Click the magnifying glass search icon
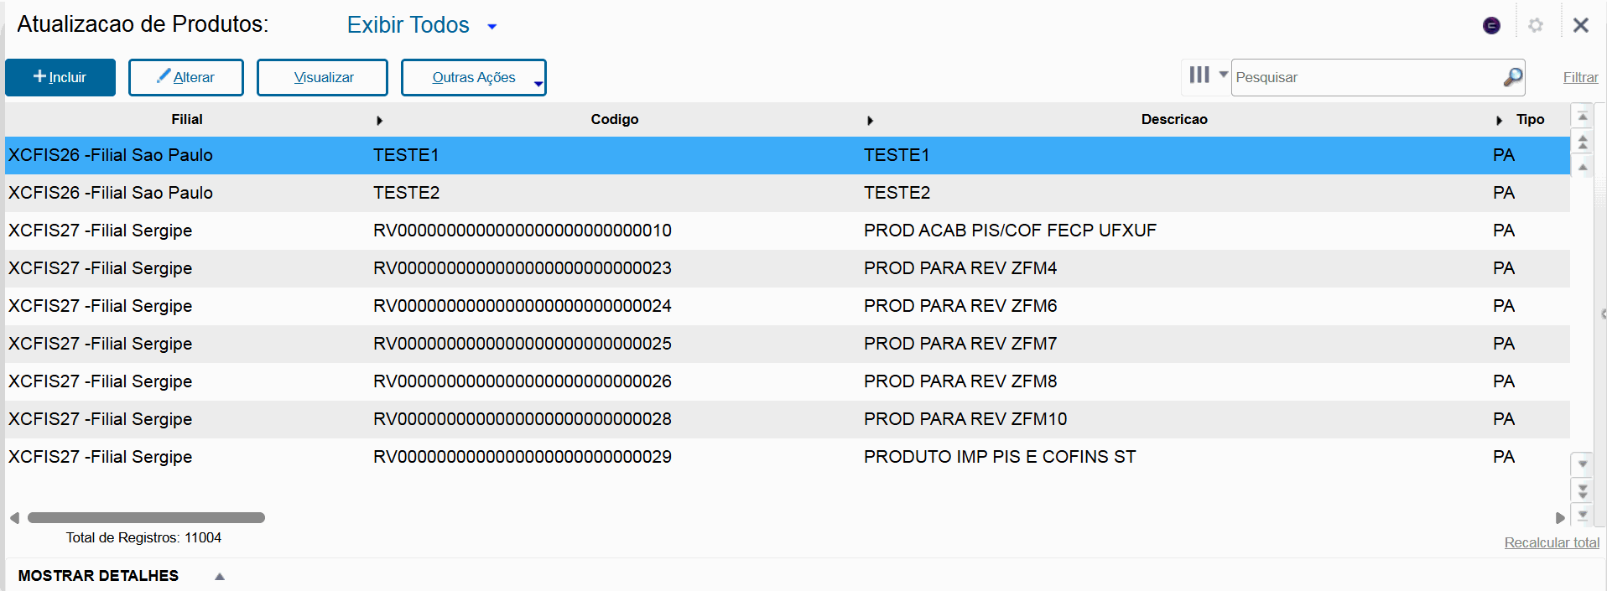Viewport: 1607px width, 591px height. click(1512, 77)
